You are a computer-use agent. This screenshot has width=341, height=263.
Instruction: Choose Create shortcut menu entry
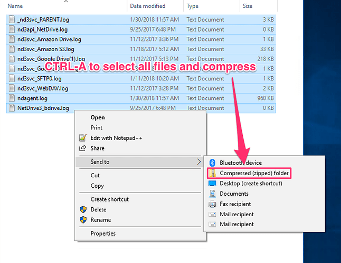109,199
